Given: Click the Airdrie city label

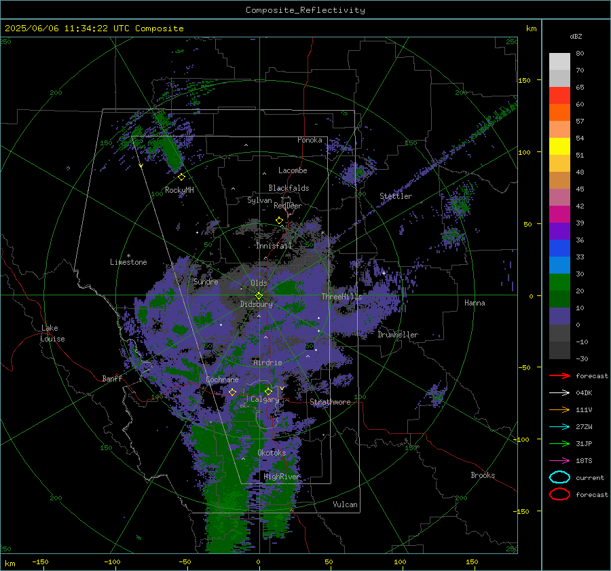Looking at the screenshot, I should (267, 363).
